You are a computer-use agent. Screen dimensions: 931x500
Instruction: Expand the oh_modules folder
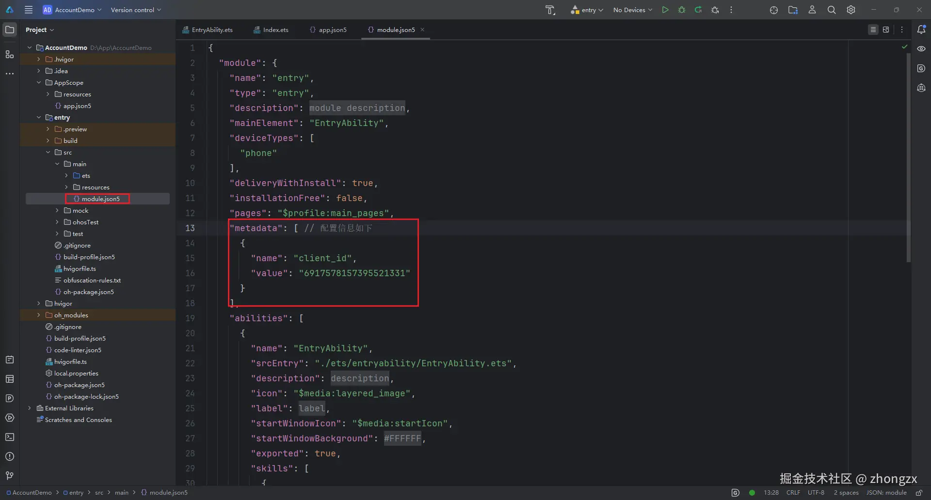click(x=39, y=315)
